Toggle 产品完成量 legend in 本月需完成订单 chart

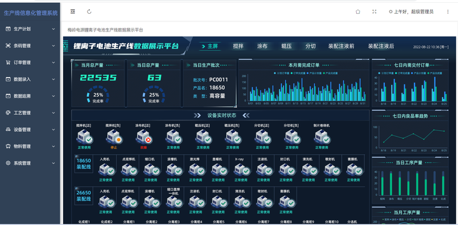[x=330, y=73]
